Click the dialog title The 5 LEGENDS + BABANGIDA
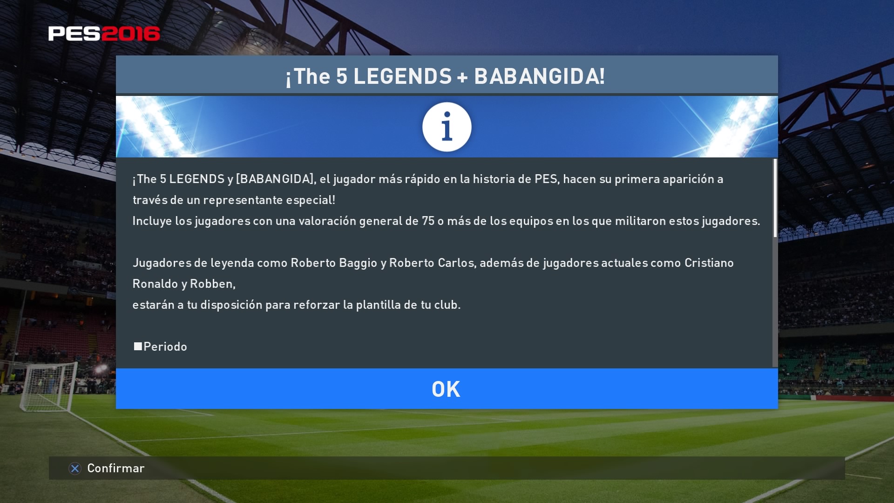This screenshot has height=503, width=894. click(445, 76)
